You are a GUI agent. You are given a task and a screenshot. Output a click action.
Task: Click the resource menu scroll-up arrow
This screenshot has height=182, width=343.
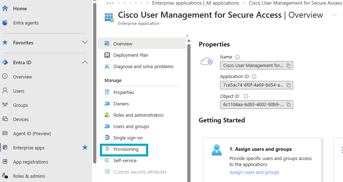[189, 40]
